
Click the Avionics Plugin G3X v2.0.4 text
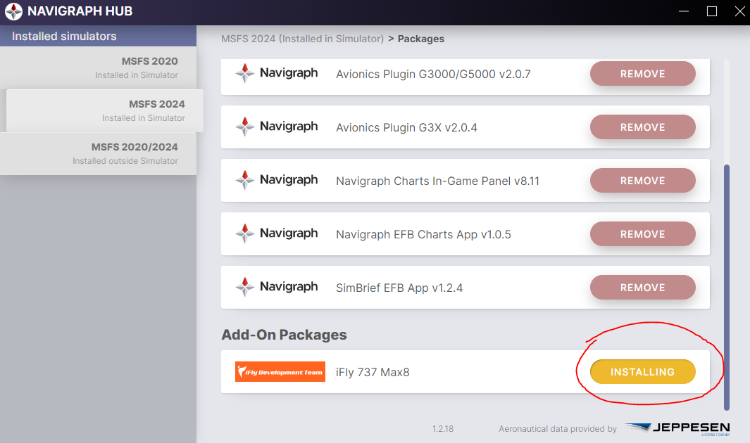406,127
